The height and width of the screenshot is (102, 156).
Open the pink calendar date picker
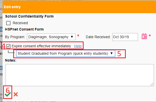click(144, 36)
